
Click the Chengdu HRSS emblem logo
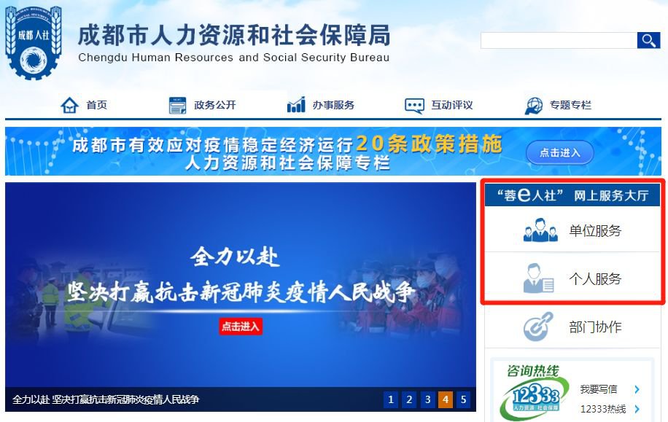(x=33, y=42)
